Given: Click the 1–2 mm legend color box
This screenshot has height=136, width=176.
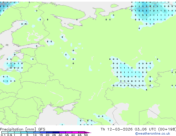Looking at the screenshot, I should [17, 132].
